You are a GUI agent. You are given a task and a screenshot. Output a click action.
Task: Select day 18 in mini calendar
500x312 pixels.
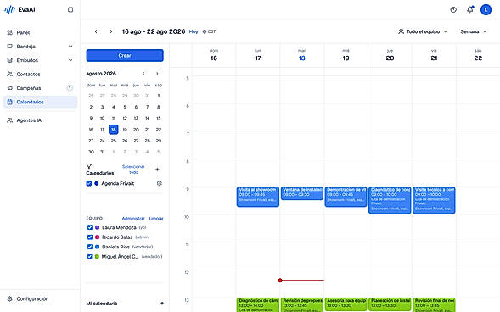113,130
